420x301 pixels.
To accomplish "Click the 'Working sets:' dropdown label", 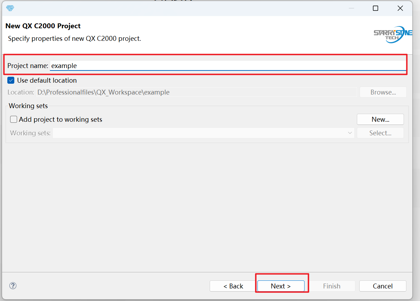I will click(x=30, y=133).
